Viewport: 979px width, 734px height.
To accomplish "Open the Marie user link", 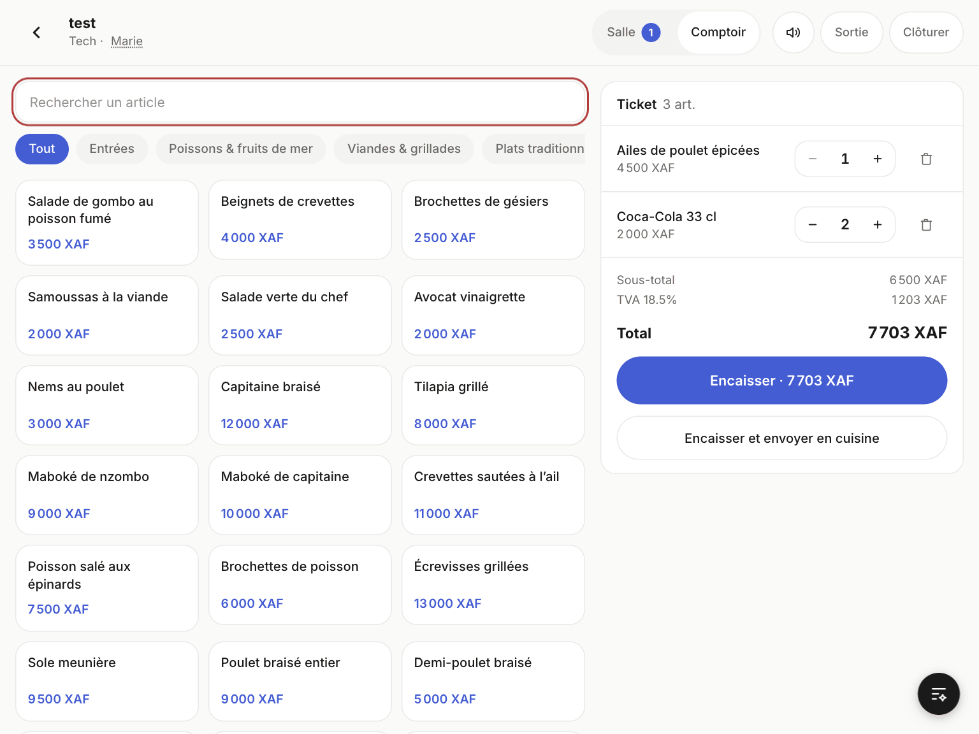I will tap(126, 41).
